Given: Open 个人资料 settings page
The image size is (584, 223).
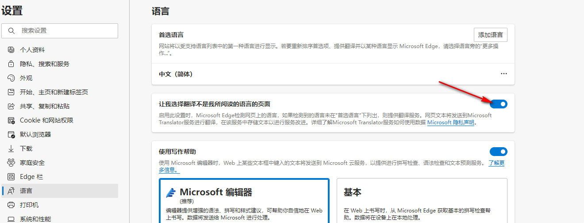Looking at the screenshot, I should 60,50.
